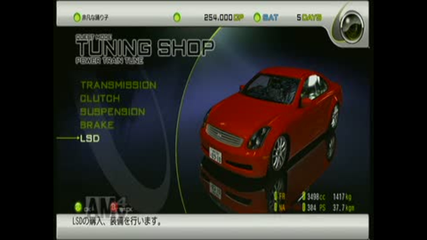
Task: Select the TRANSMISSION menu option
Action: (118, 85)
